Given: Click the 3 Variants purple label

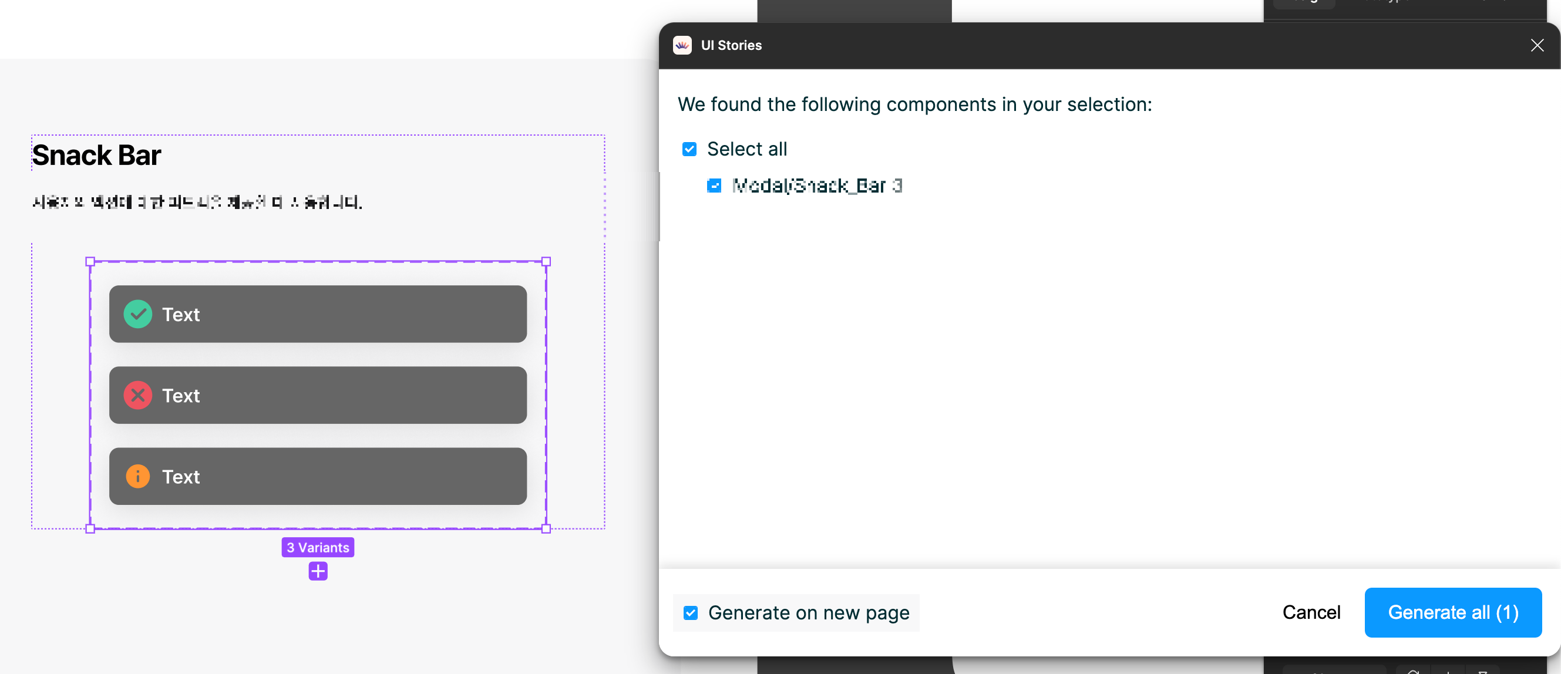Looking at the screenshot, I should tap(318, 547).
